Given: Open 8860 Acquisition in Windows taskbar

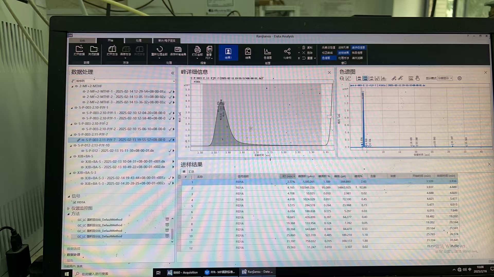Looking at the screenshot, I should 182,272.
